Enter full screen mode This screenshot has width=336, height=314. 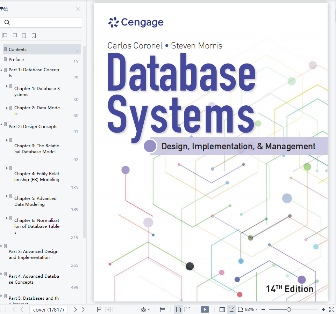point(332,309)
